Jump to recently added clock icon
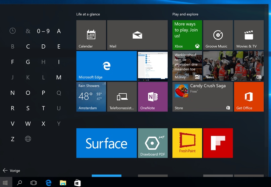Image resolution: width=271 pixels, height=187 pixels. pos(12,31)
